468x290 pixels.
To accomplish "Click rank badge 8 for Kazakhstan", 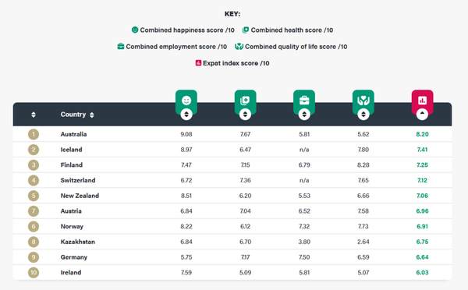I will pyautogui.click(x=34, y=242).
